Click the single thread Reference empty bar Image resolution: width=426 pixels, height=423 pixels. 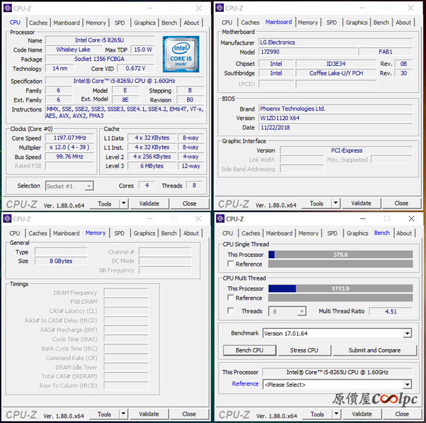[x=340, y=264]
